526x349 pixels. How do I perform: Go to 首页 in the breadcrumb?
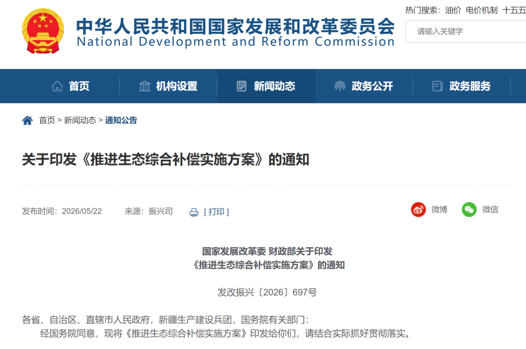pos(47,120)
